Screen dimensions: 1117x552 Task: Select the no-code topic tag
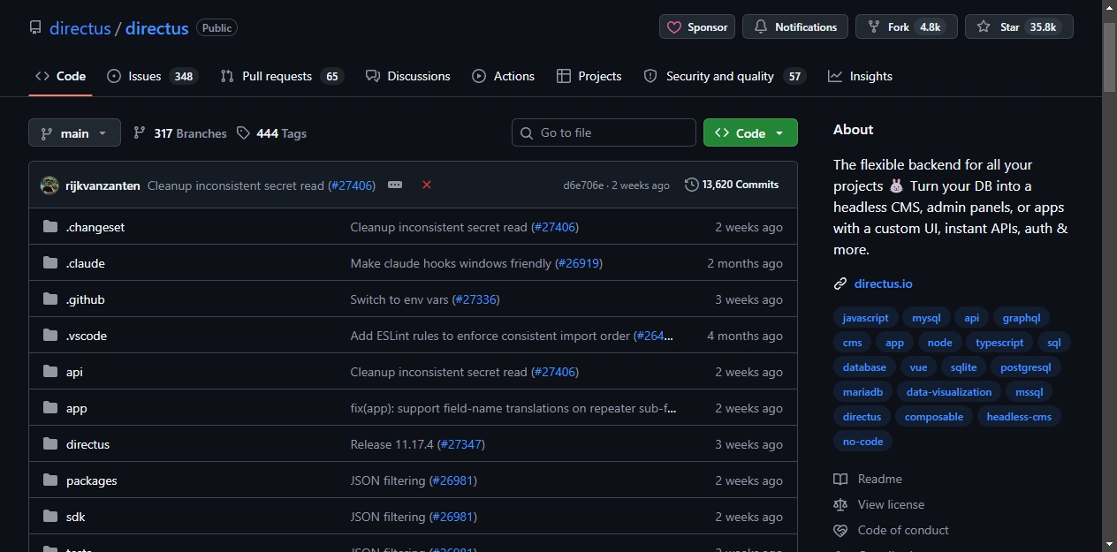point(862,442)
